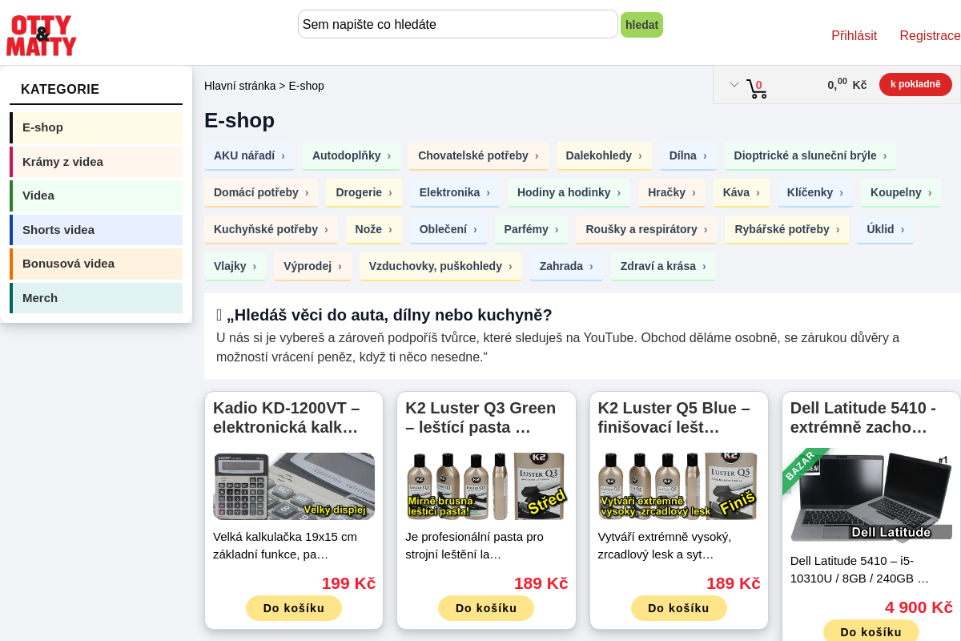Click Hlavní stránka breadcrumb

pos(239,86)
